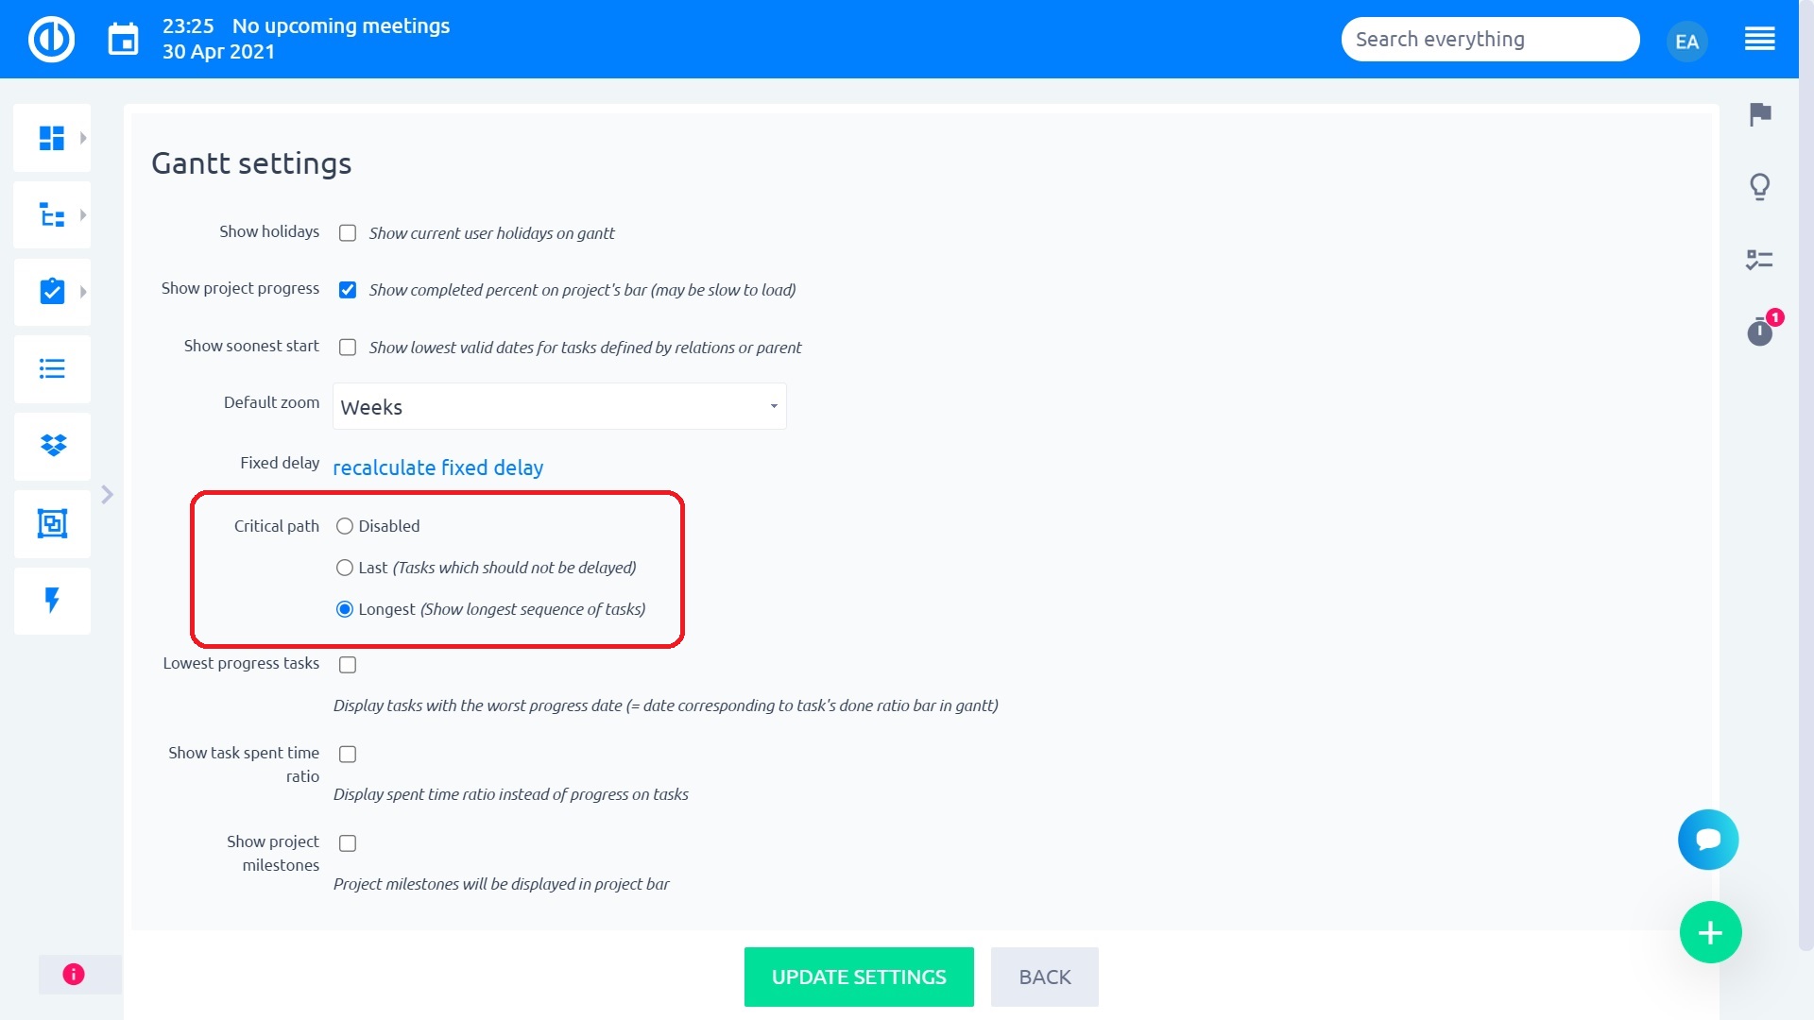Uncheck Show project progress checkbox
The width and height of the screenshot is (1814, 1020).
348,290
